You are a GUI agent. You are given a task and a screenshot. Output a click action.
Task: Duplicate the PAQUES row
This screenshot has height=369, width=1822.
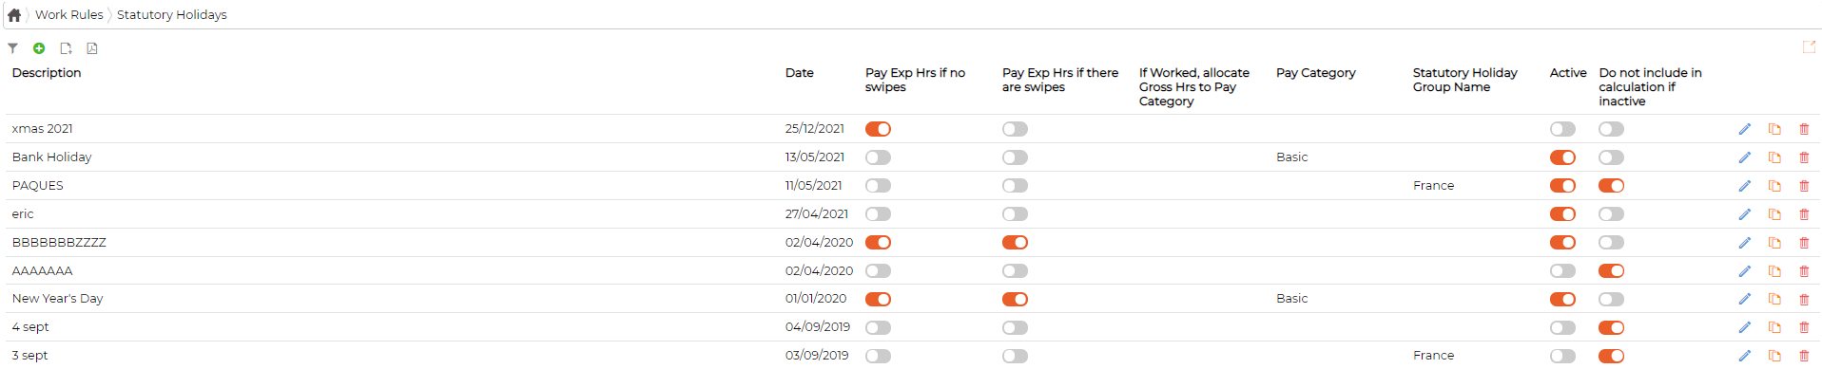coord(1774,186)
